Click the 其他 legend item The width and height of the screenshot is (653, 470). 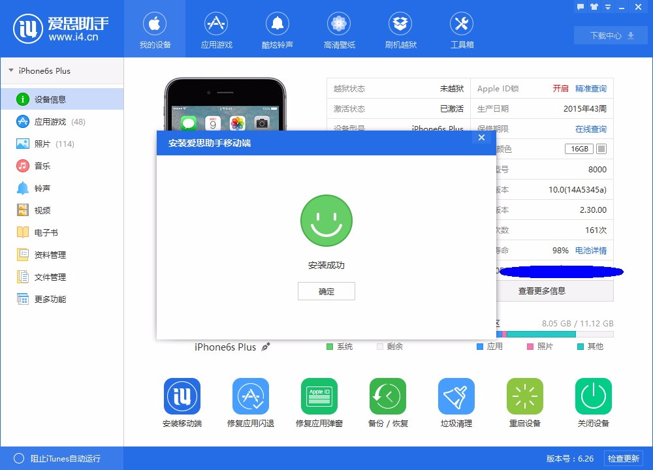point(590,347)
